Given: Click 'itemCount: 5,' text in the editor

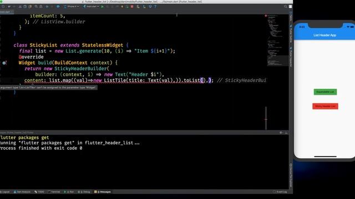Looking at the screenshot, I should [48, 16].
